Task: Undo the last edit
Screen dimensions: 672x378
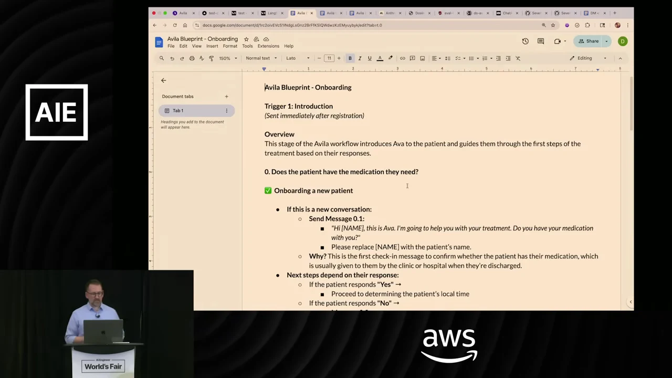Action: point(172,58)
